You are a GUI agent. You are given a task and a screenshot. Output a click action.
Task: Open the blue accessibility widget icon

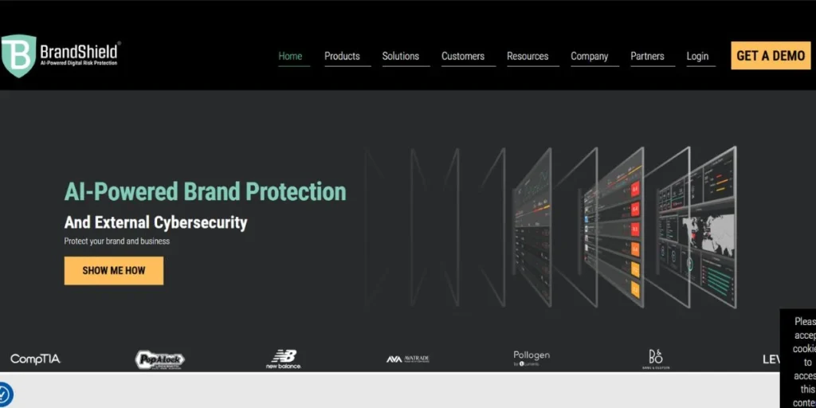[x=5, y=394]
